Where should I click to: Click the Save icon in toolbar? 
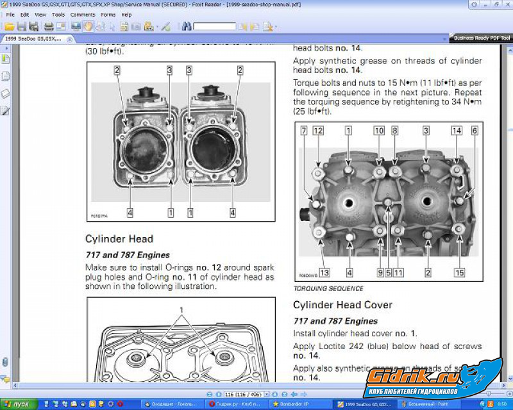(x=21, y=27)
